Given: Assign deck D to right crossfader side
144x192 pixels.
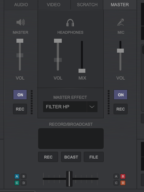Looking at the screenshot, I should 123,183.
